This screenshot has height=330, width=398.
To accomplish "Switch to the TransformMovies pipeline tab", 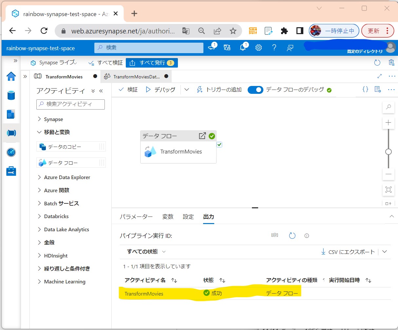I will click(64, 76).
